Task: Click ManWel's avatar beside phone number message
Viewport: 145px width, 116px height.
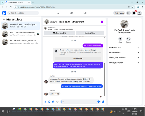Action: [x=46, y=94]
